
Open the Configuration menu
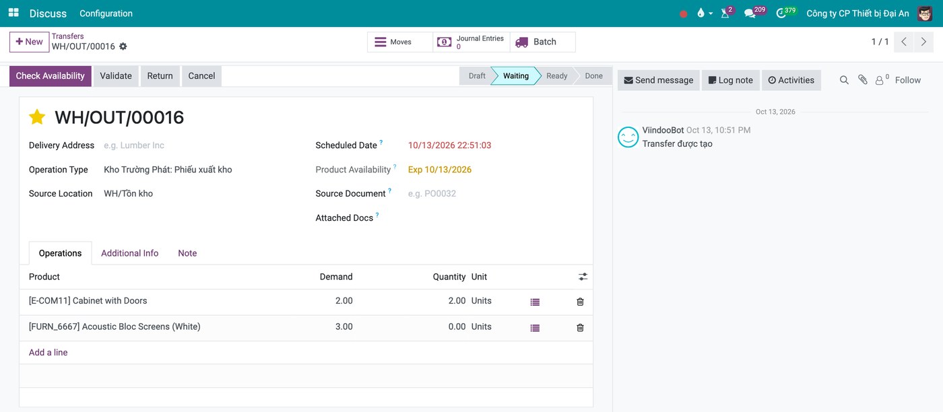(106, 13)
